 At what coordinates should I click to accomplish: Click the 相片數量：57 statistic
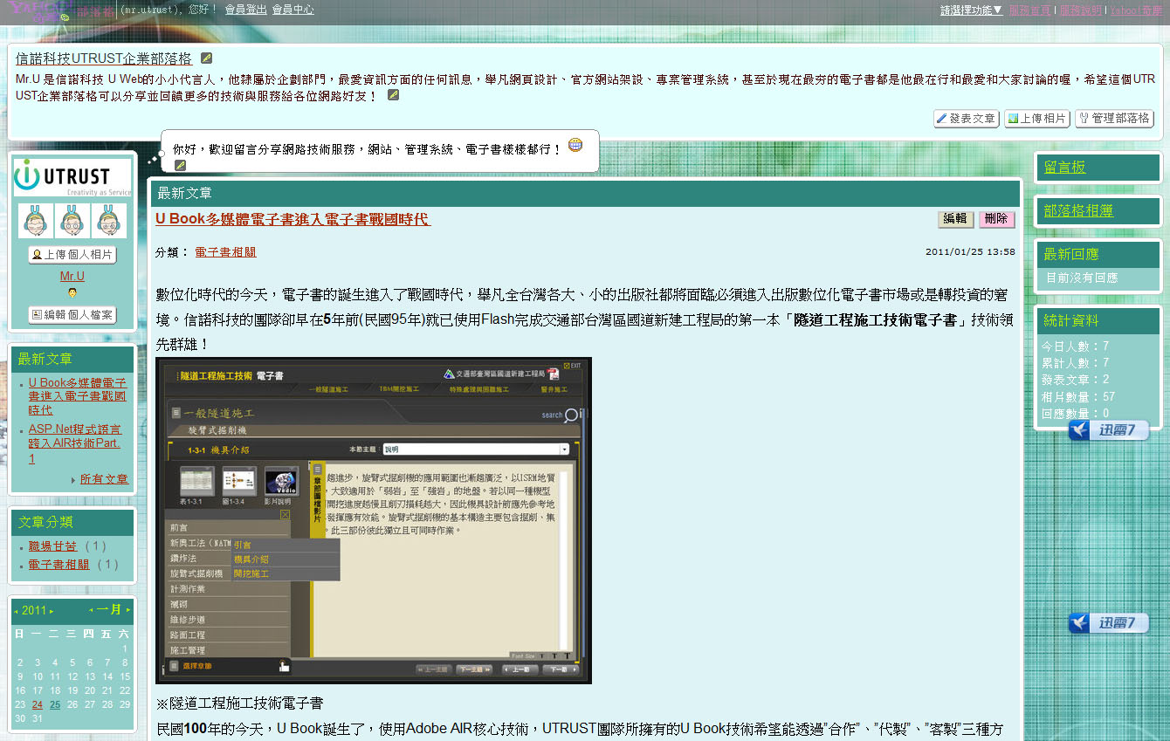pos(1078,396)
